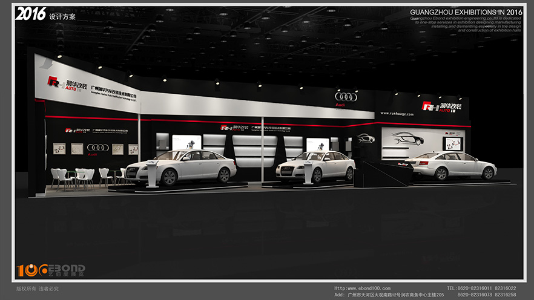Click the Http:www.ebond100.com website address

362,288
